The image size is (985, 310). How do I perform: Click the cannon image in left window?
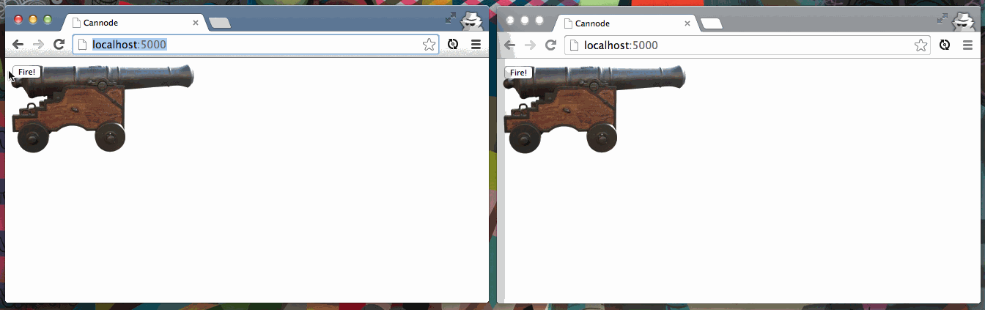click(x=103, y=108)
